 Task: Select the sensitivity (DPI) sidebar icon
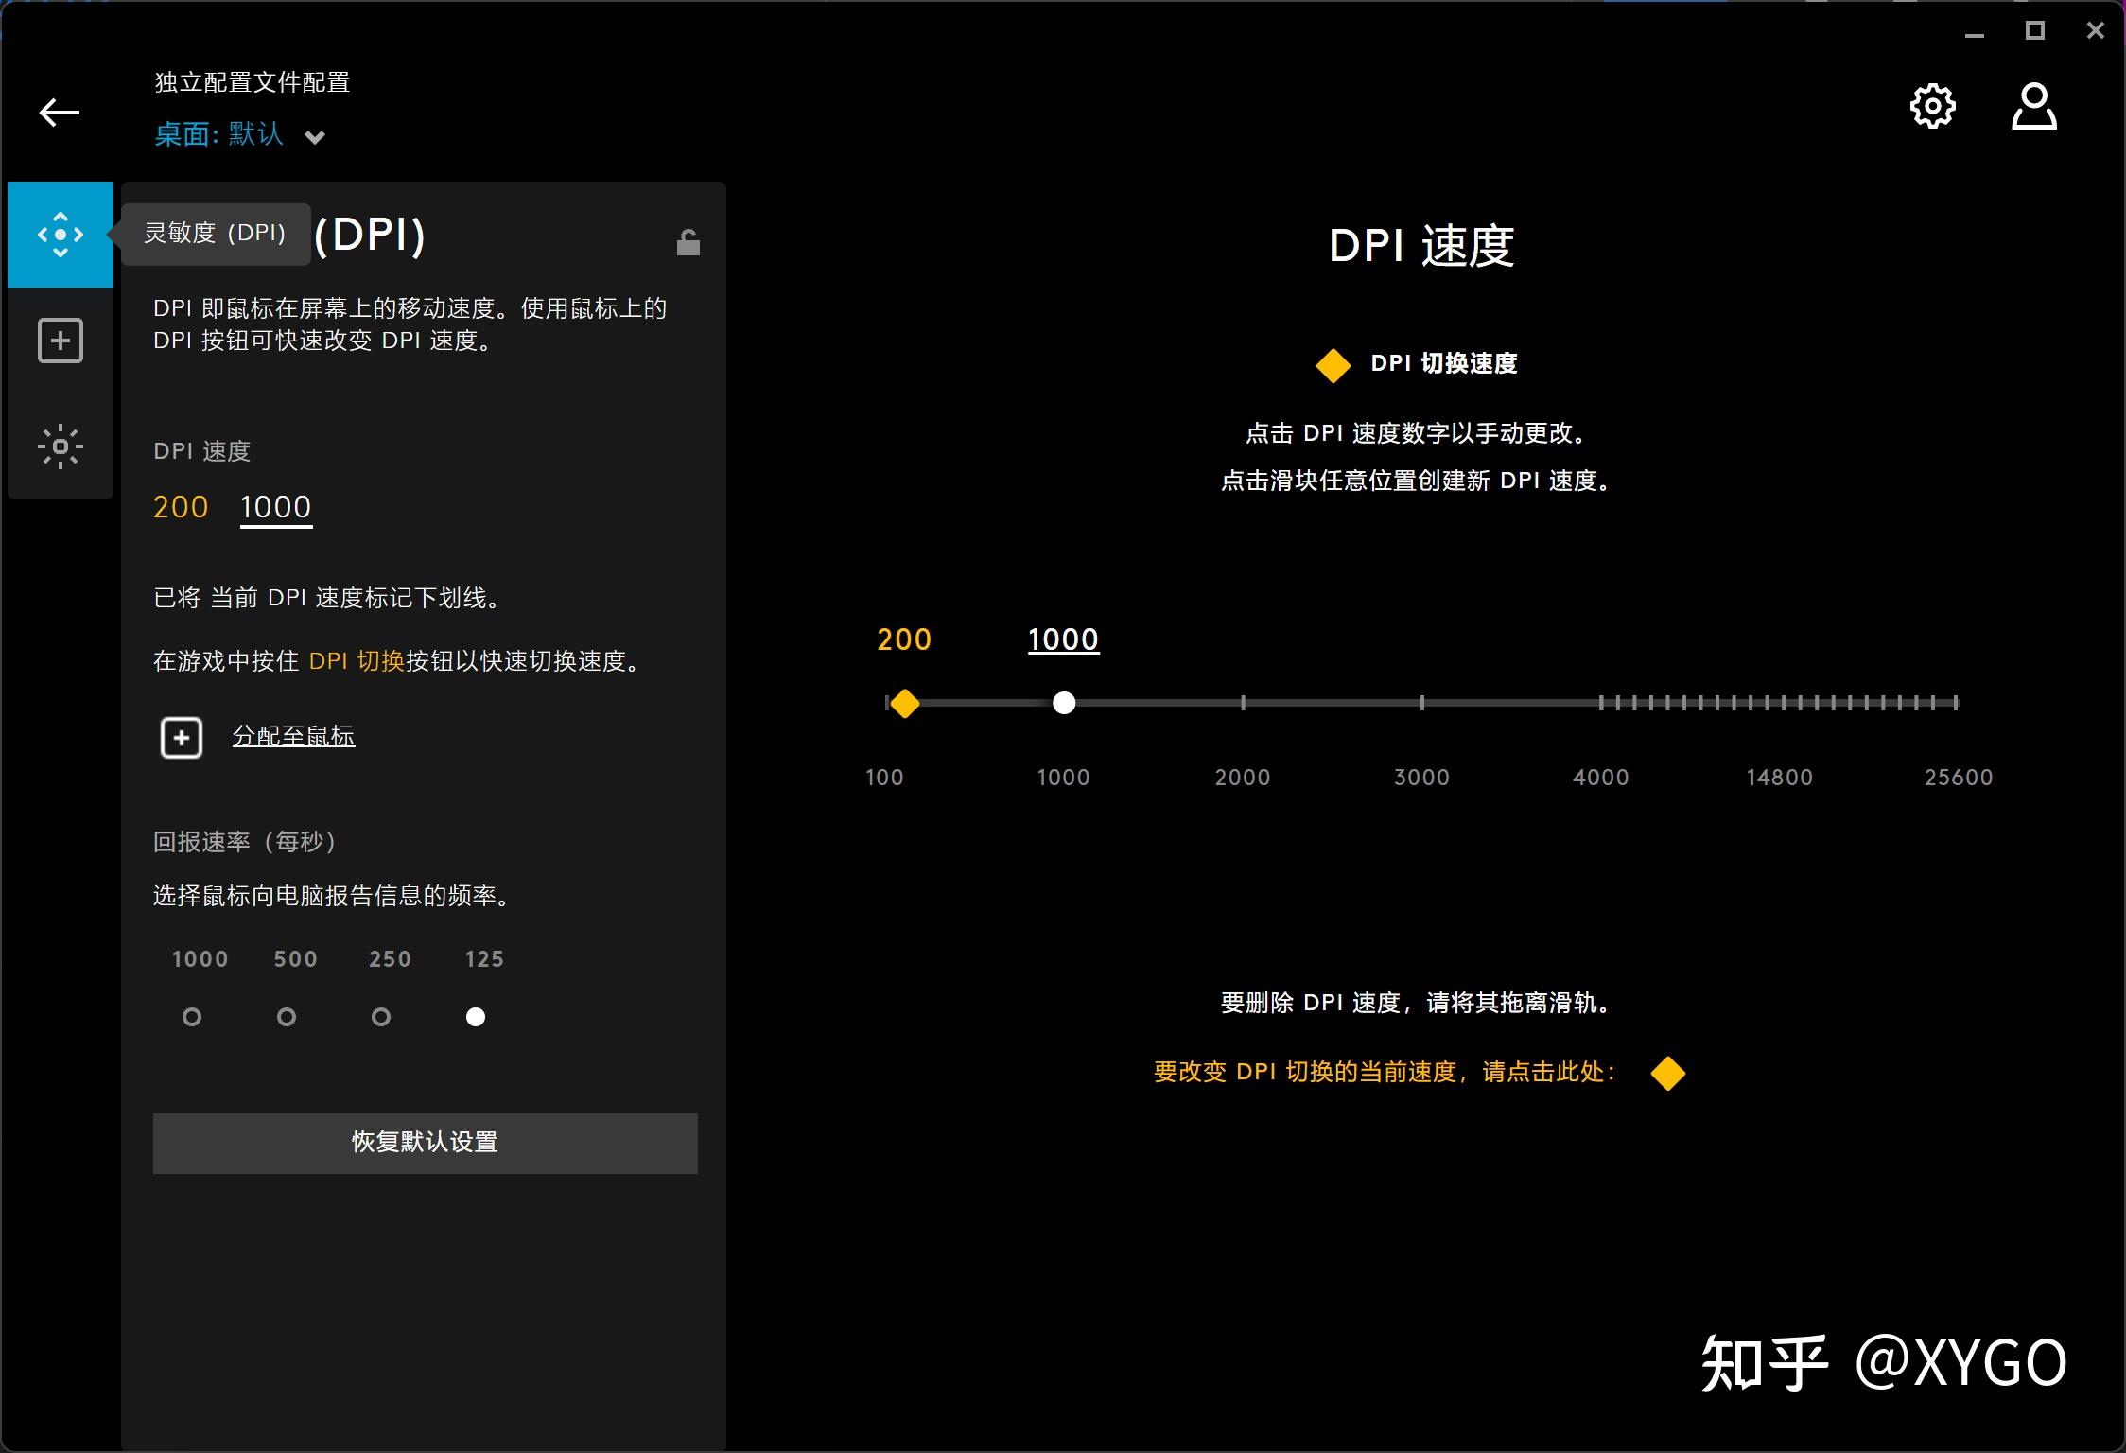coord(60,234)
